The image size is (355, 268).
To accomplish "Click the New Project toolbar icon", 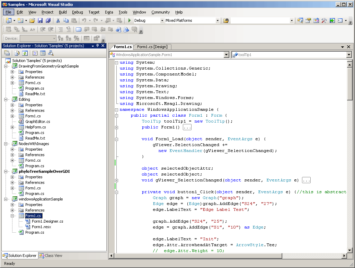I will point(9,20).
